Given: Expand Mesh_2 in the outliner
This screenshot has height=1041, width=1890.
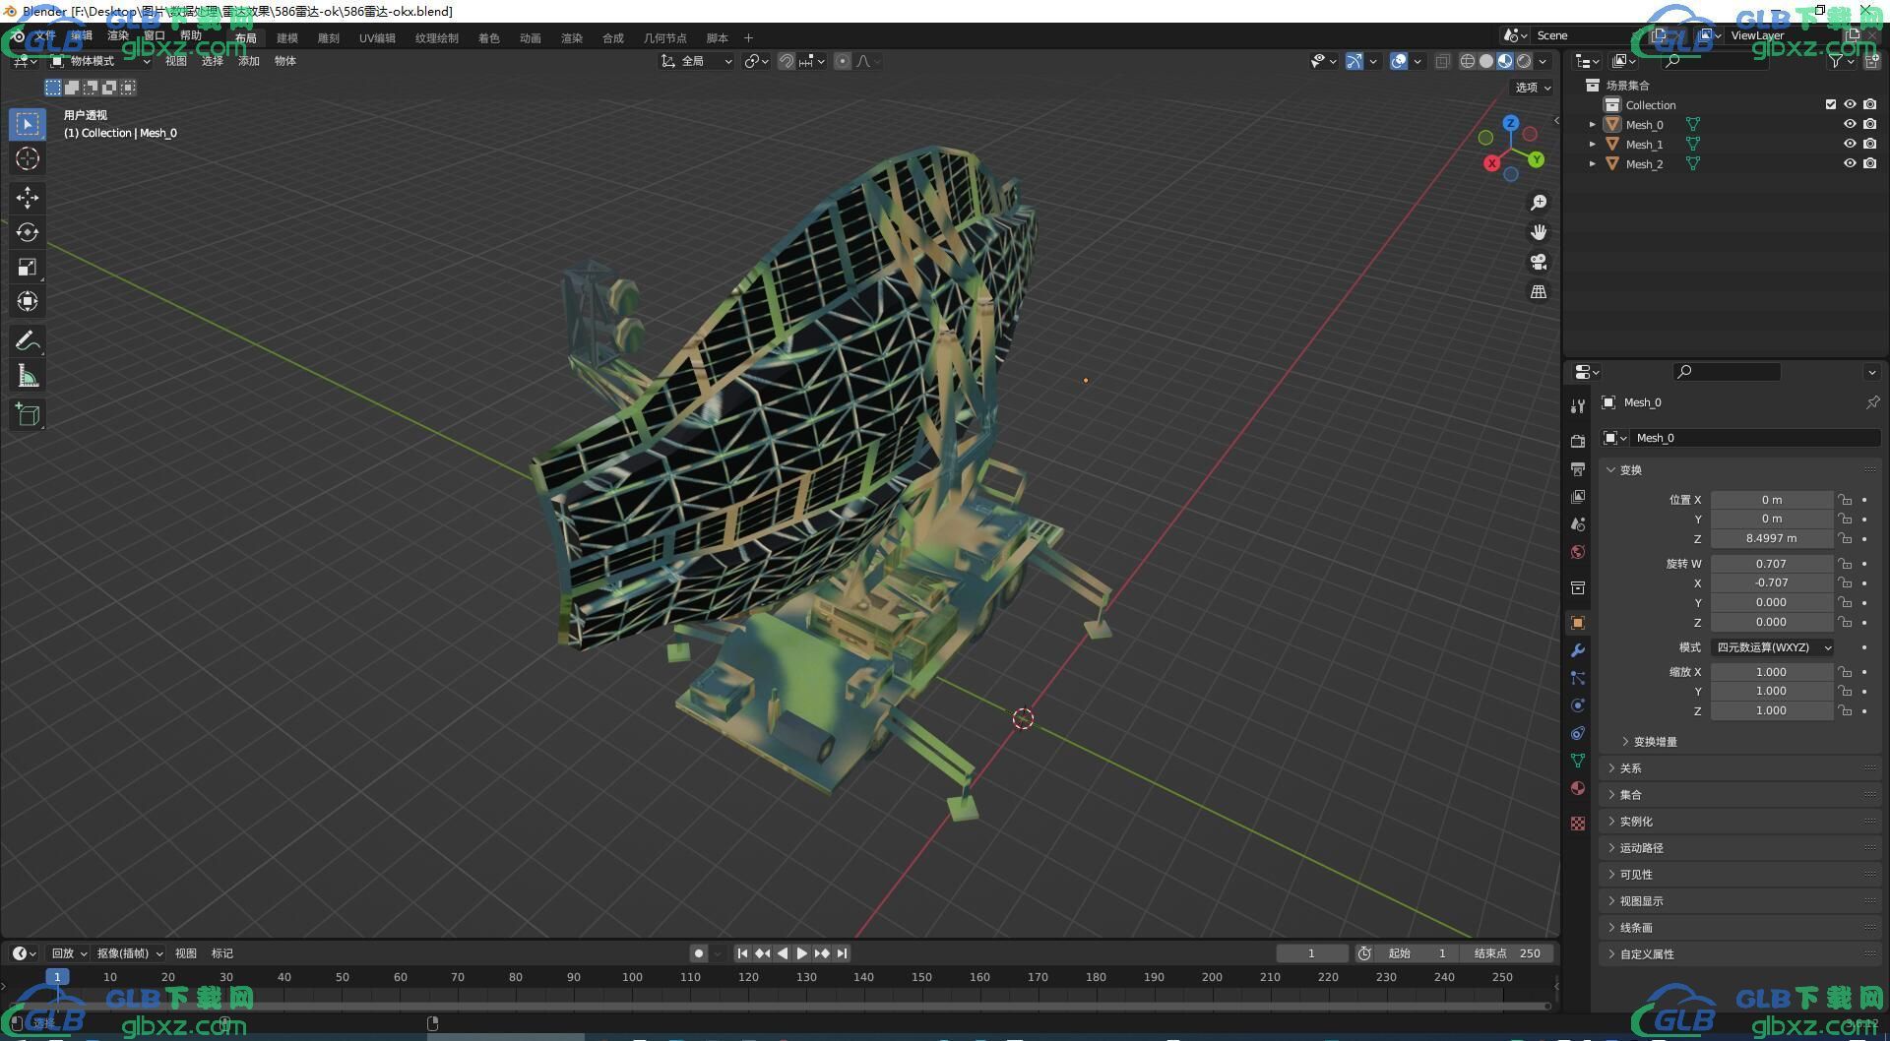Looking at the screenshot, I should [1592, 164].
